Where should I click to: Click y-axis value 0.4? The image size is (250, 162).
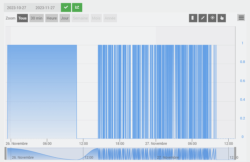pyautogui.click(x=242, y=99)
